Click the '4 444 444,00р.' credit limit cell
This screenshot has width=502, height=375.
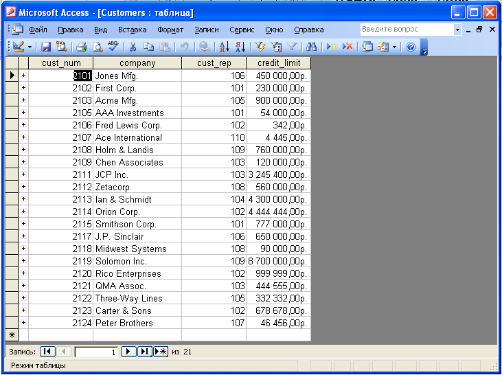[279, 212]
